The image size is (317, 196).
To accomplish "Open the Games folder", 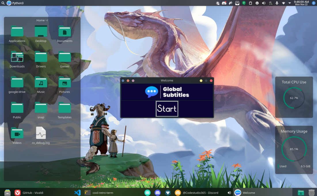I will [x=64, y=59].
